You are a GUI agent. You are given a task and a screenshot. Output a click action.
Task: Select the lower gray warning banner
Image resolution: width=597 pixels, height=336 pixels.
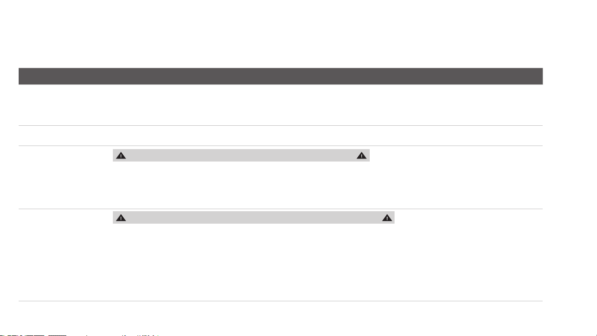click(x=254, y=217)
